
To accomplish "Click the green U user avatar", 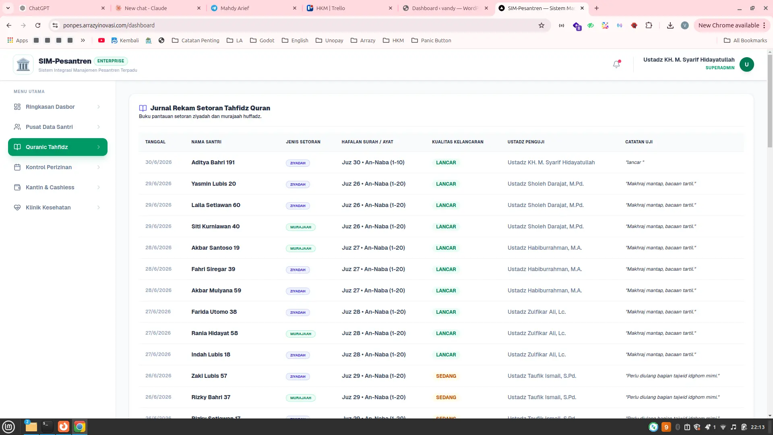I will pyautogui.click(x=746, y=64).
